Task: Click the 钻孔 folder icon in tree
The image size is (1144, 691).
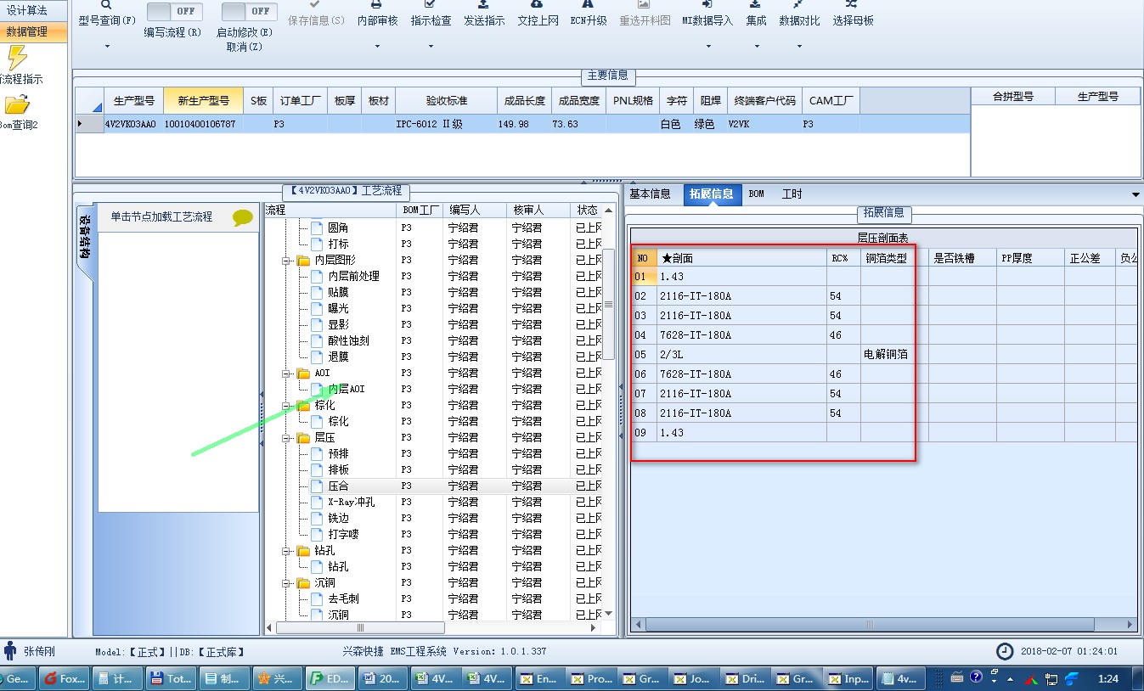Action: [x=303, y=550]
